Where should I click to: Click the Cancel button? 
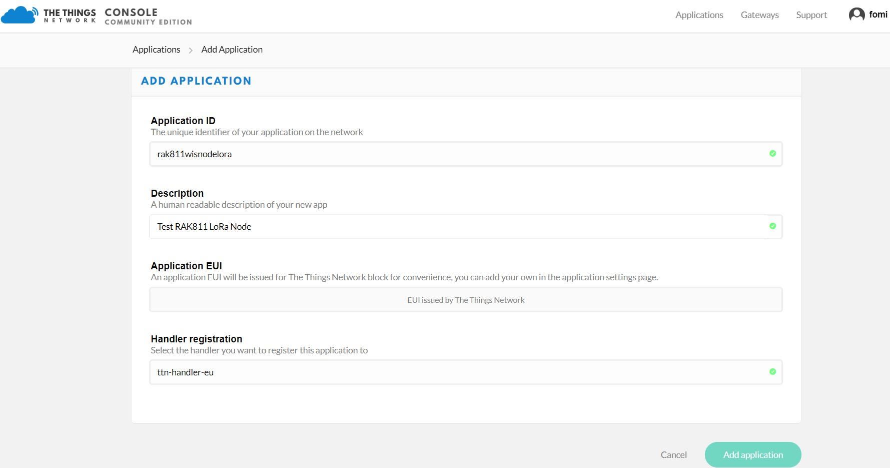[673, 454]
